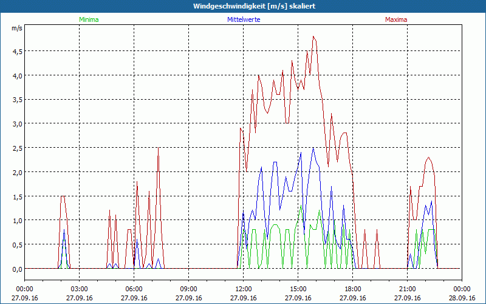This screenshot has width=486, height=304.
Task: Click the 03:00 time axis label
Action: click(80, 289)
